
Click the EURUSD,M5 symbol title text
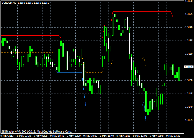coord(9,3)
